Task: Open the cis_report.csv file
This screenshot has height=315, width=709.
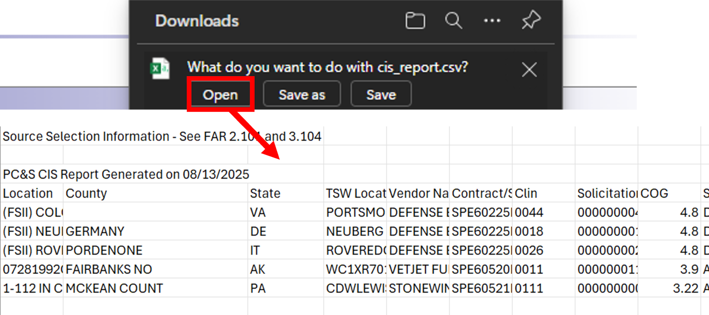Action: tap(220, 94)
